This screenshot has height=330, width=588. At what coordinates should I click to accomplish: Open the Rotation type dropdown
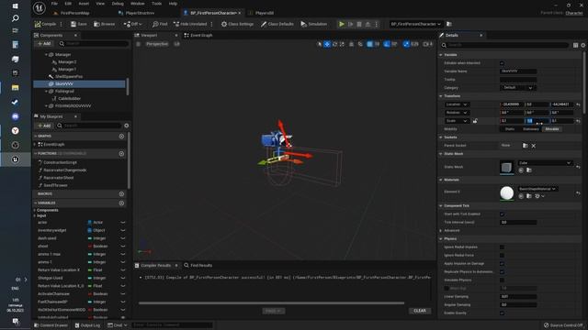(457, 113)
